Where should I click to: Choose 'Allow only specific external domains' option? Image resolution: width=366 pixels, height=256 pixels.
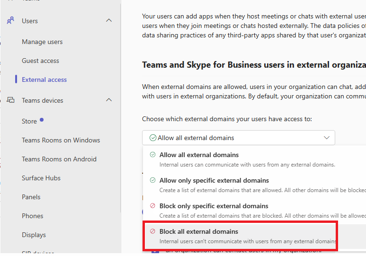tap(254, 185)
